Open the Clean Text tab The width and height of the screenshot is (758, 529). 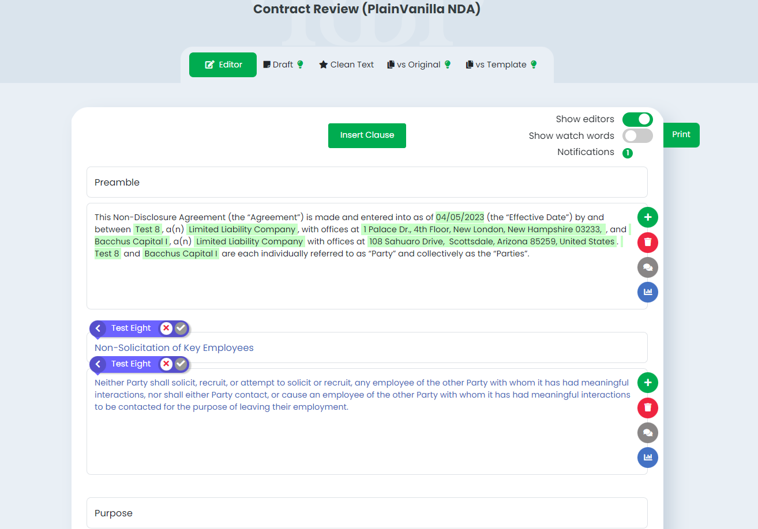[346, 65]
